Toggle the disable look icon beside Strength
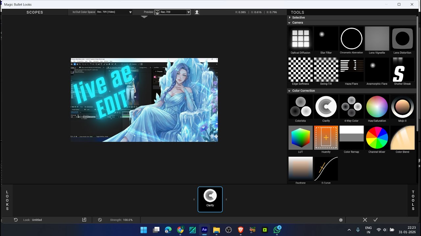The height and width of the screenshot is (236, 421). pos(100,220)
